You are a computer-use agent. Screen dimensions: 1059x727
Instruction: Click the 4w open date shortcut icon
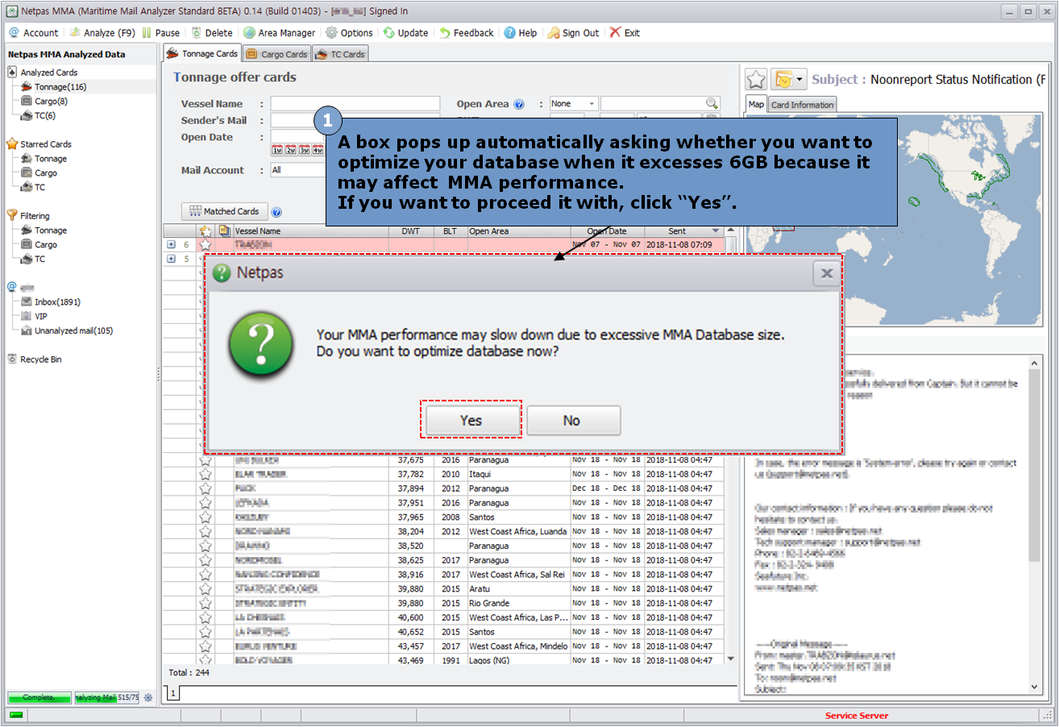pyautogui.click(x=318, y=150)
